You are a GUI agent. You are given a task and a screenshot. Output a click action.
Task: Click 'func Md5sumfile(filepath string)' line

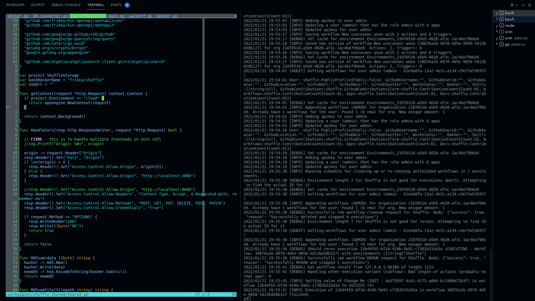tap(66, 290)
